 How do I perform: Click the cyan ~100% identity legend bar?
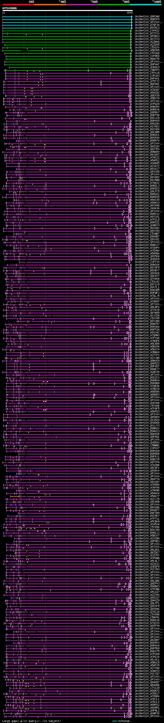(x=146, y=5)
